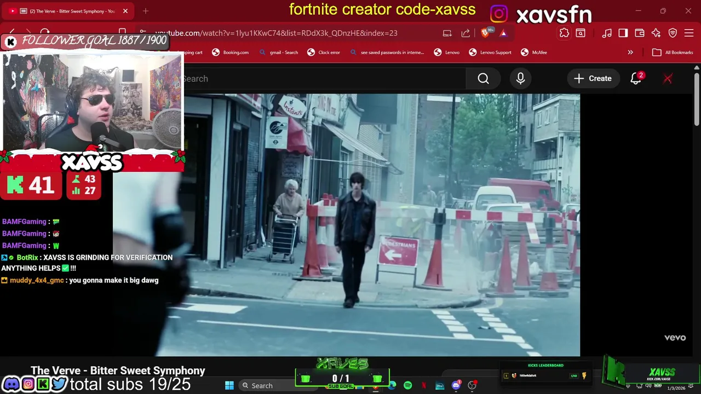Open OBS Studio from the taskbar
Image resolution: width=701 pixels, height=394 pixels.
(472, 385)
